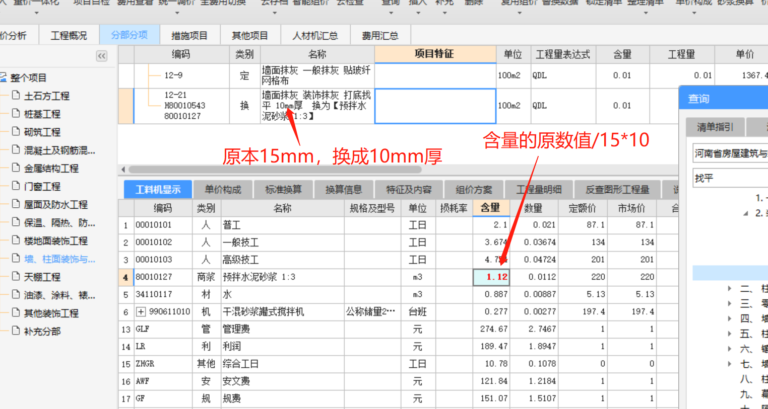Select 天棚工程 in the tree
This screenshot has height=409, width=768.
[42, 277]
